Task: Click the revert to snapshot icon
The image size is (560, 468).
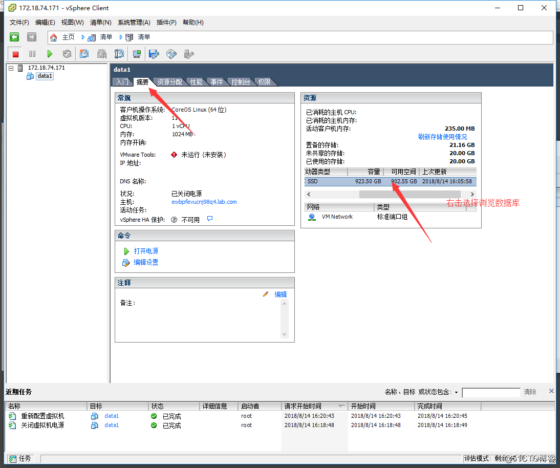Action: click(102, 54)
